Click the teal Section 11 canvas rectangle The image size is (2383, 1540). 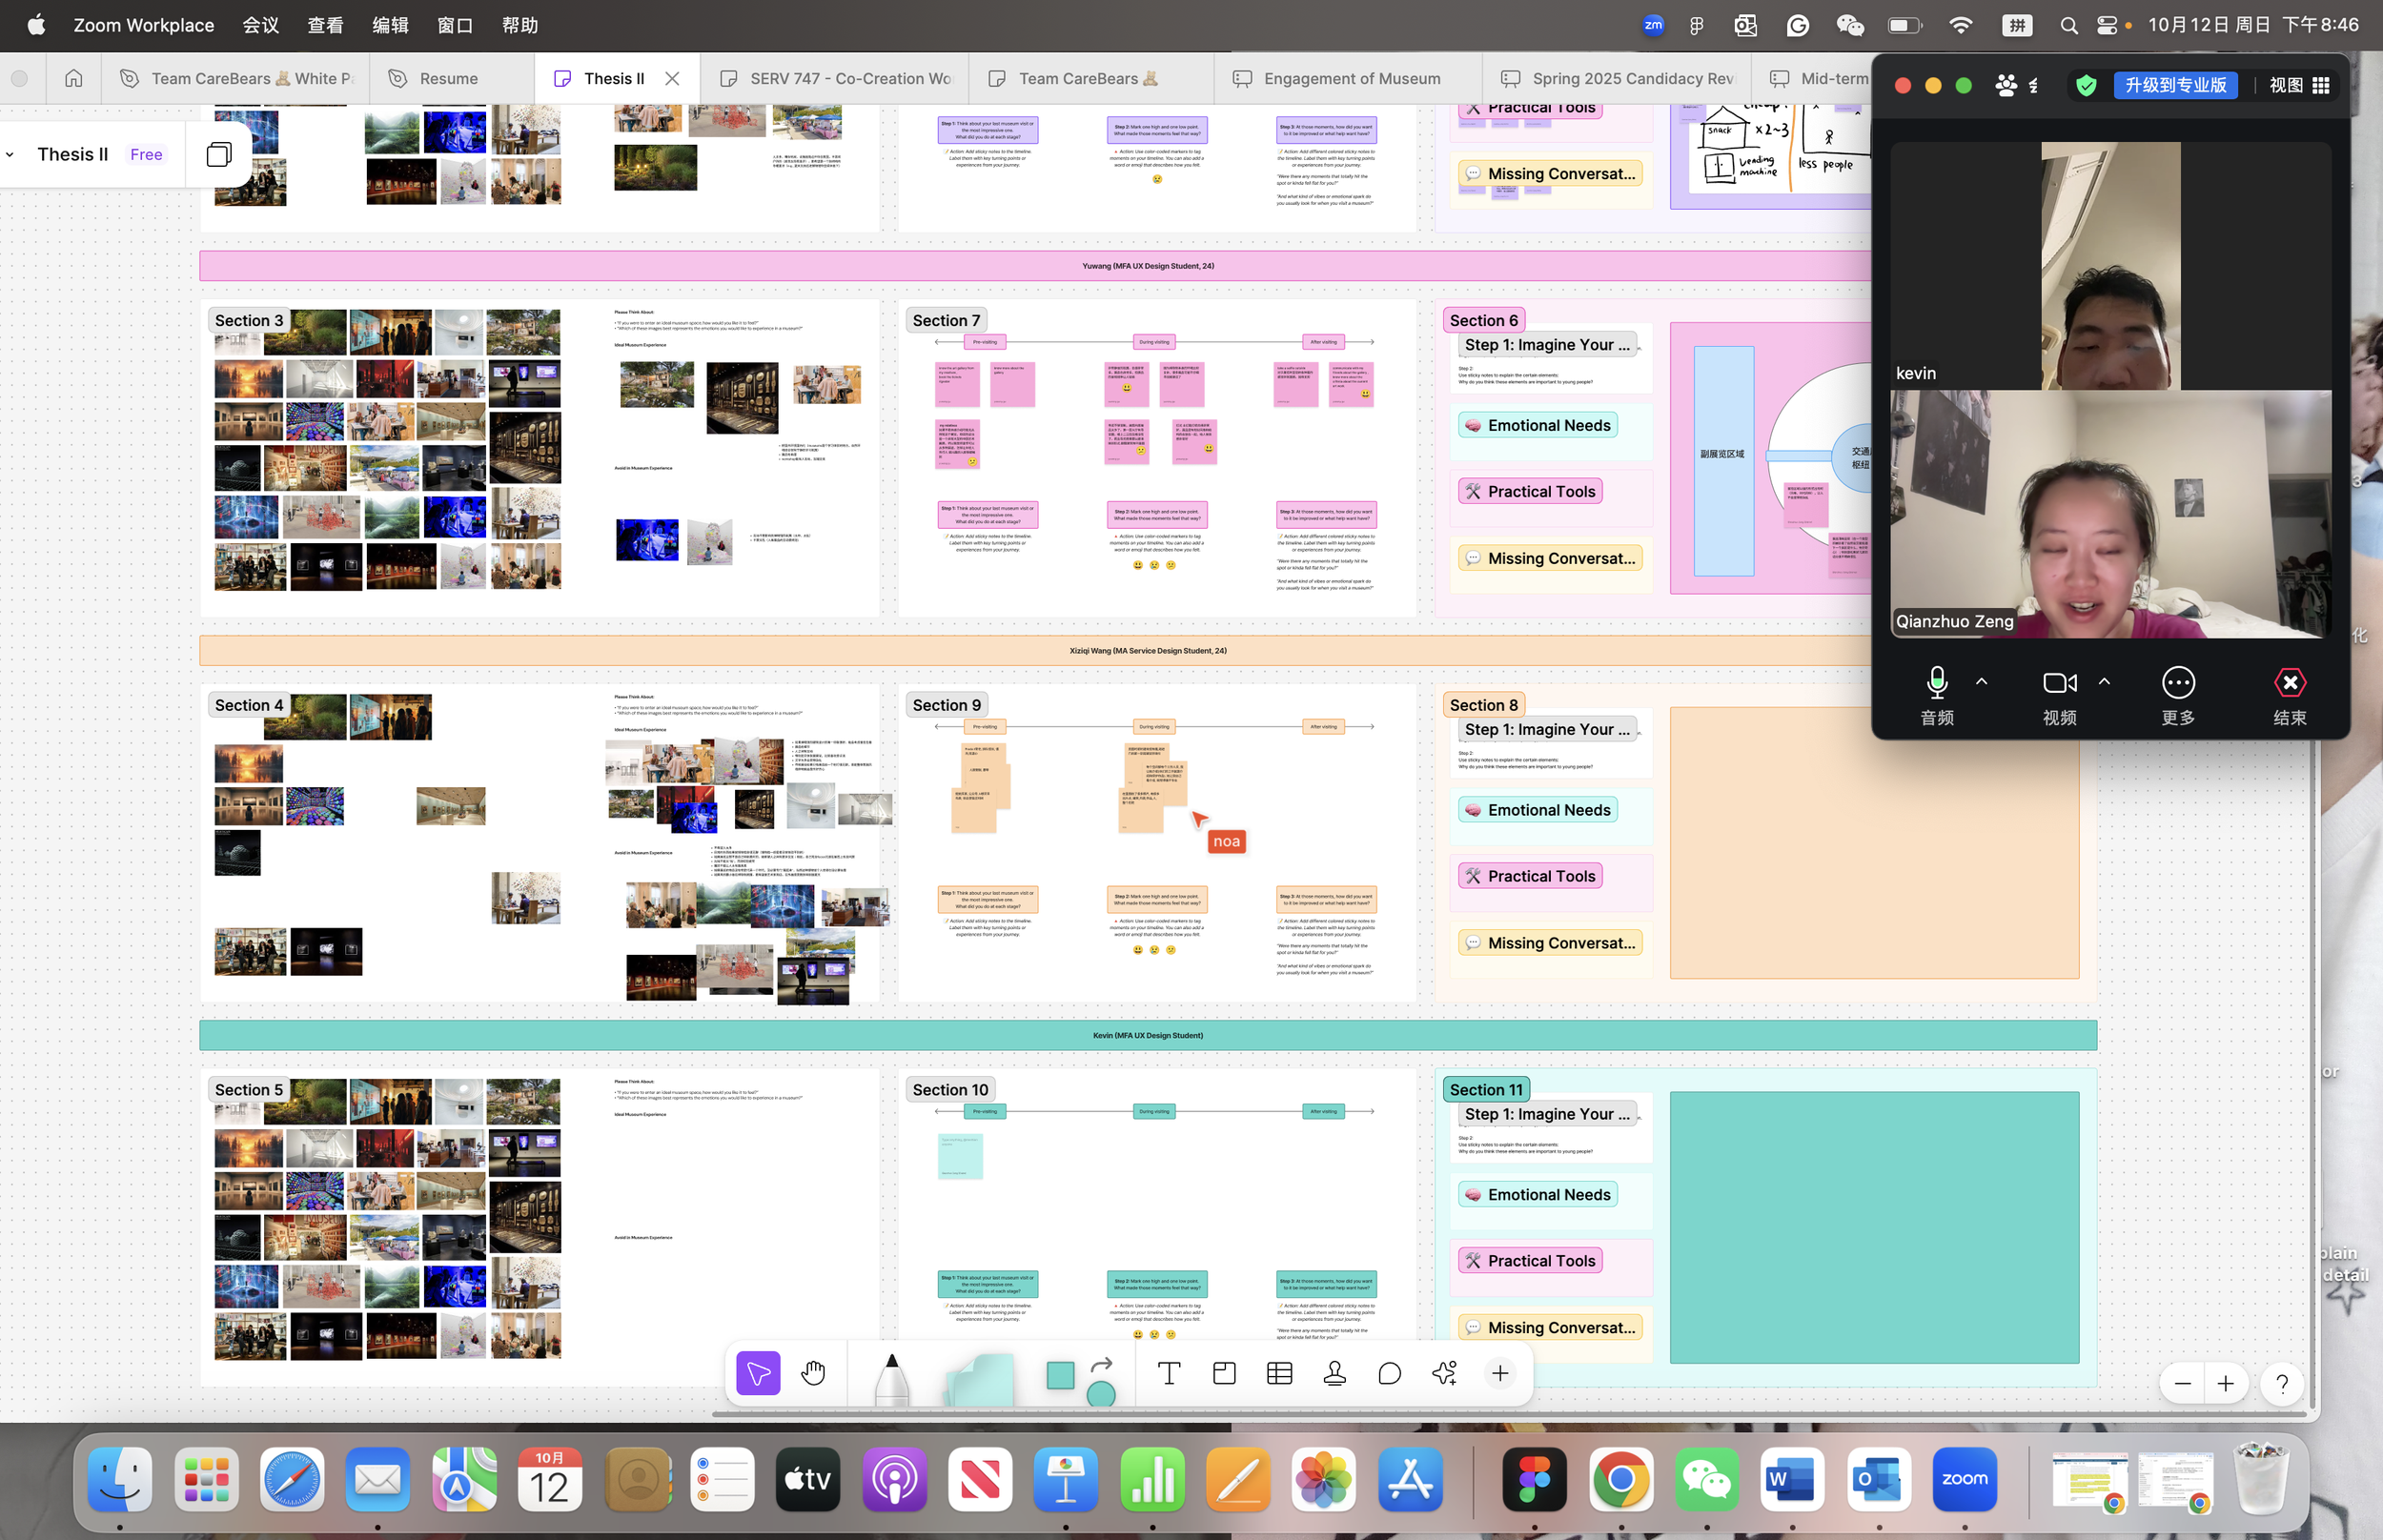tap(1873, 1227)
